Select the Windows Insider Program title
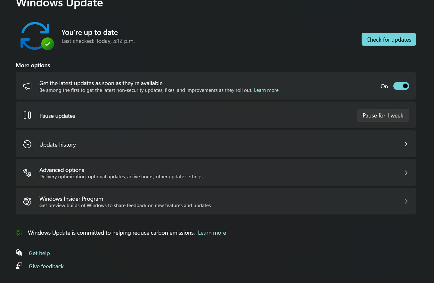The width and height of the screenshot is (434, 283). 71,199
